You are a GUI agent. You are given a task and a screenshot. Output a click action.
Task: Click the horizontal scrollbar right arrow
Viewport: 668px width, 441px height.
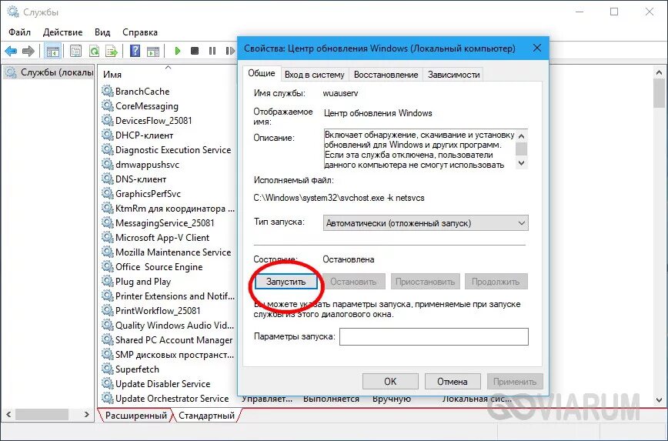click(87, 414)
